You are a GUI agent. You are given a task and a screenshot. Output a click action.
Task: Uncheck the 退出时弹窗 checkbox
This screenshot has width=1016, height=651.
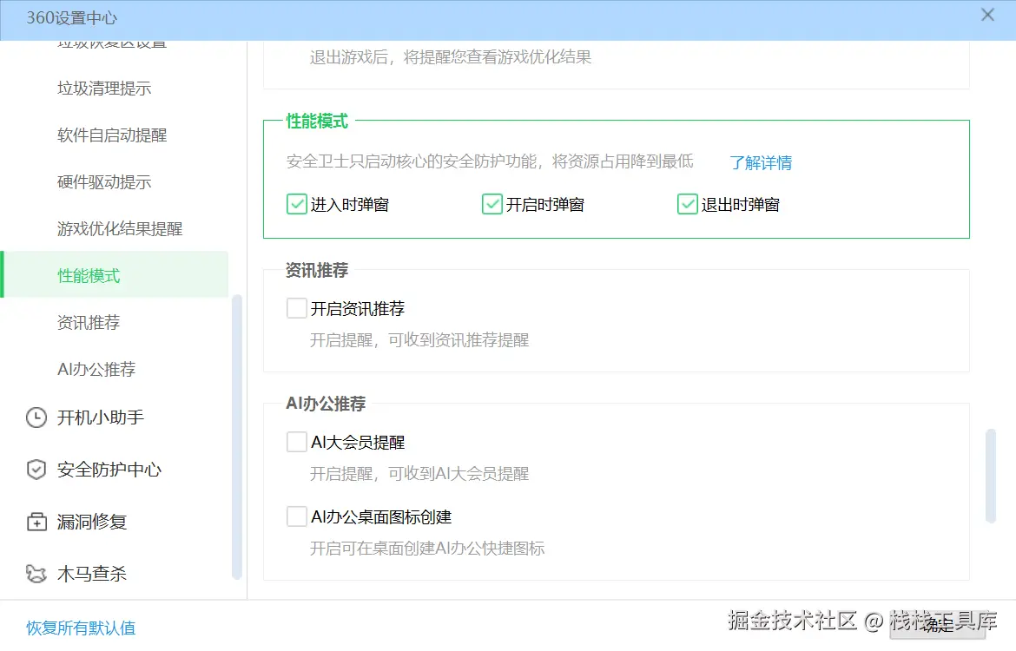[x=688, y=205]
